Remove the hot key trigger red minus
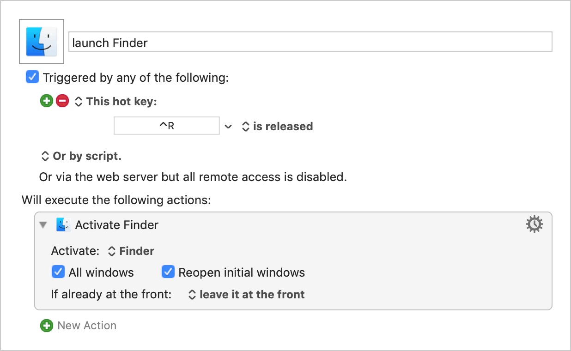This screenshot has height=351, width=571. pos(62,101)
